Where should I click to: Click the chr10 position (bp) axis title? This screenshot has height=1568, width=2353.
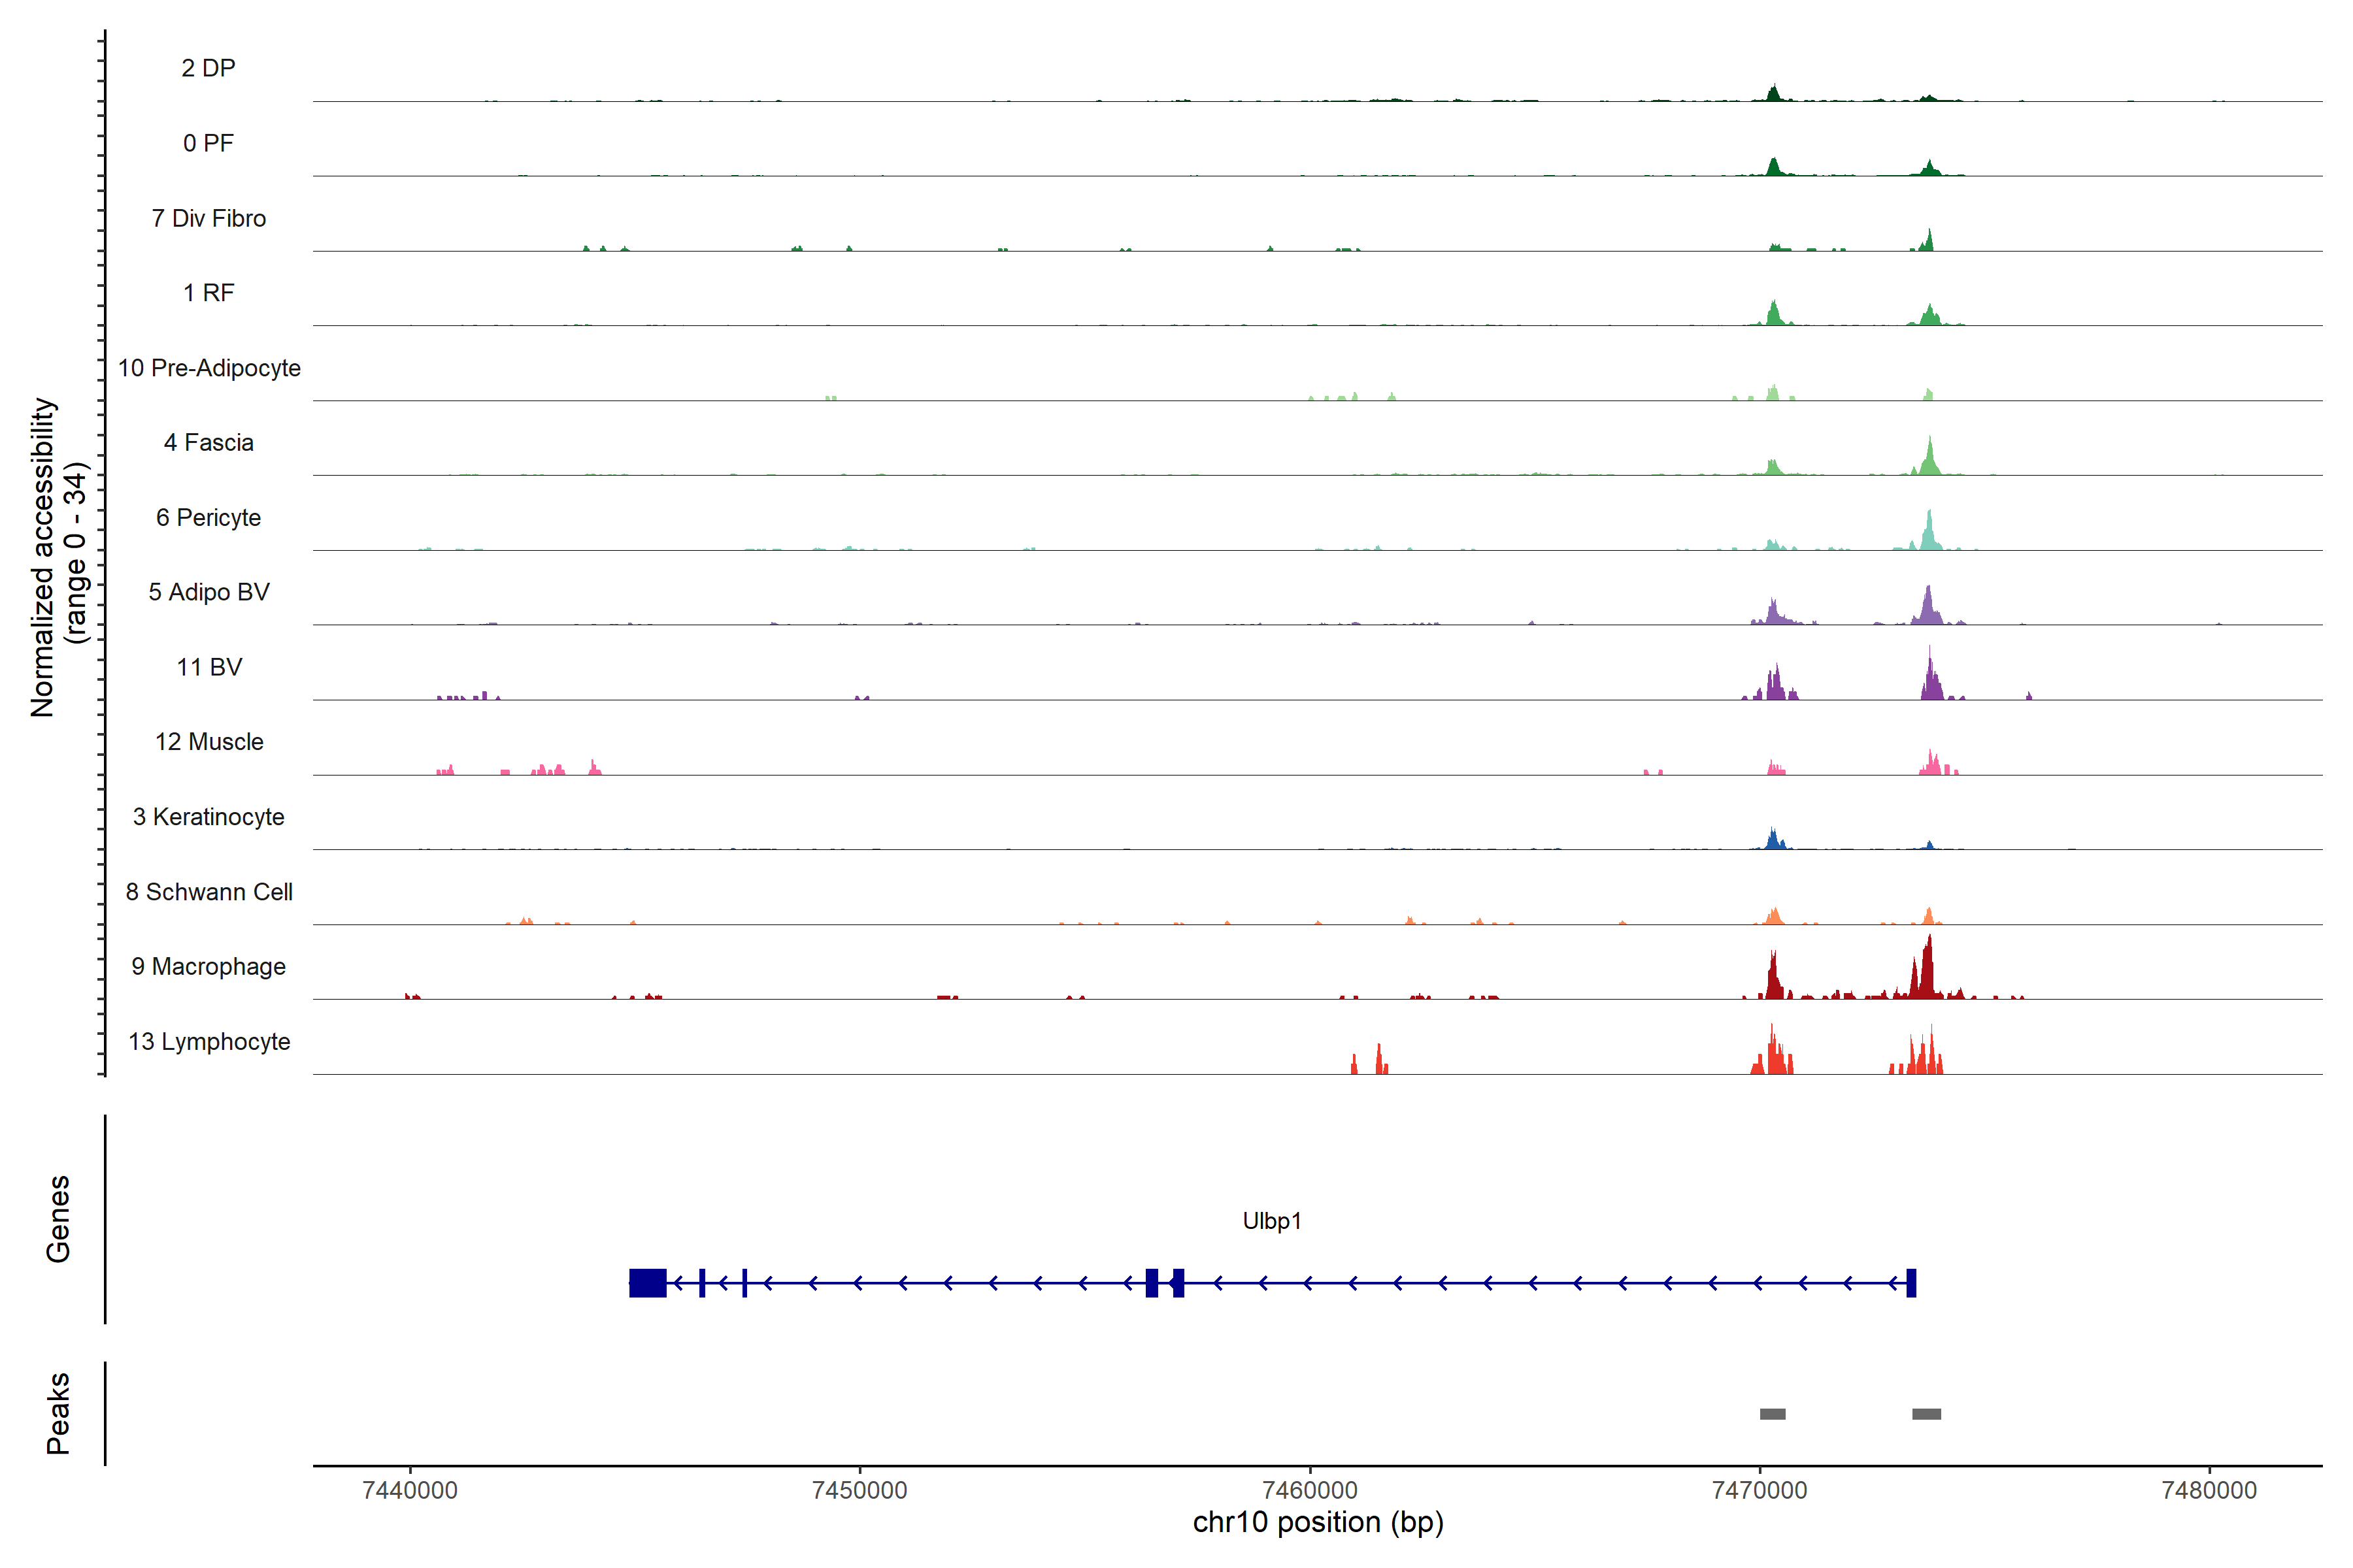coord(1318,1522)
